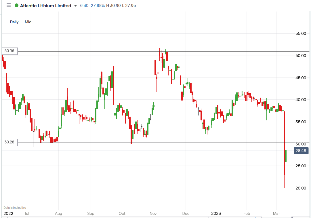Click the L 27.95 low value

coord(129,5)
